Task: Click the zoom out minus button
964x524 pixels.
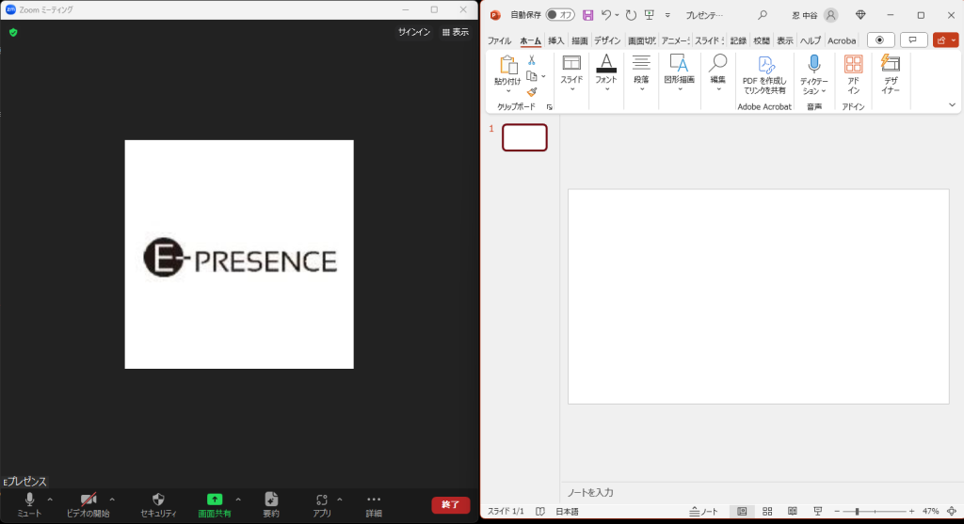Action: [837, 511]
